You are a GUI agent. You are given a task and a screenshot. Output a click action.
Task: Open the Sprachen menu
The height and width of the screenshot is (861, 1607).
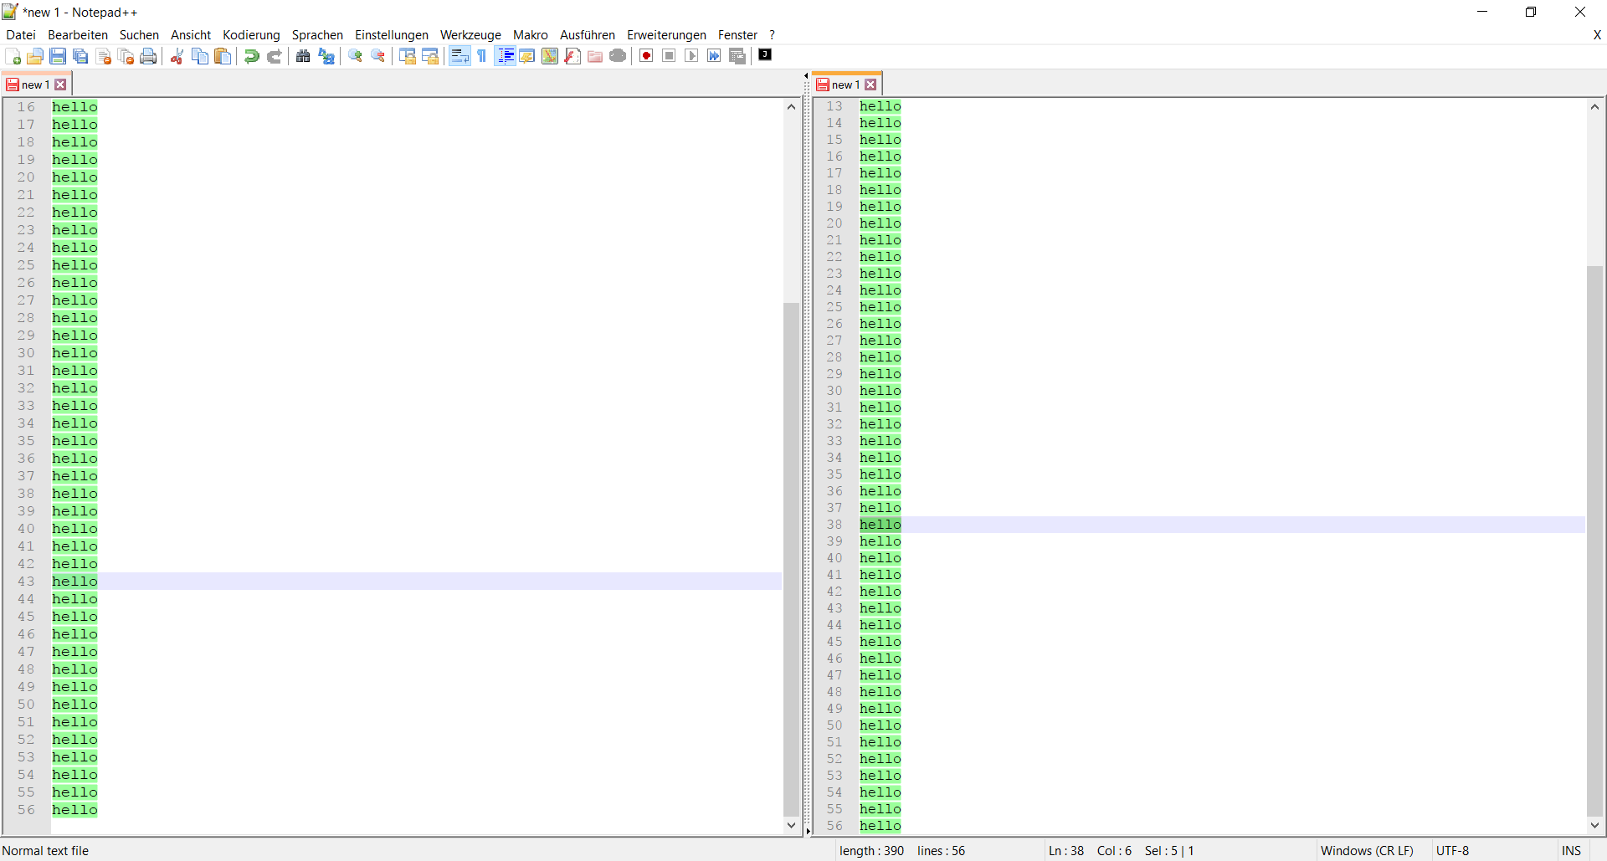coord(316,35)
